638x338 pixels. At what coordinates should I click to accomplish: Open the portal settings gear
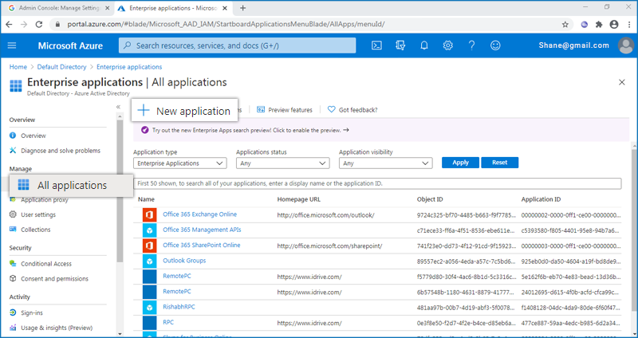[x=448, y=45]
